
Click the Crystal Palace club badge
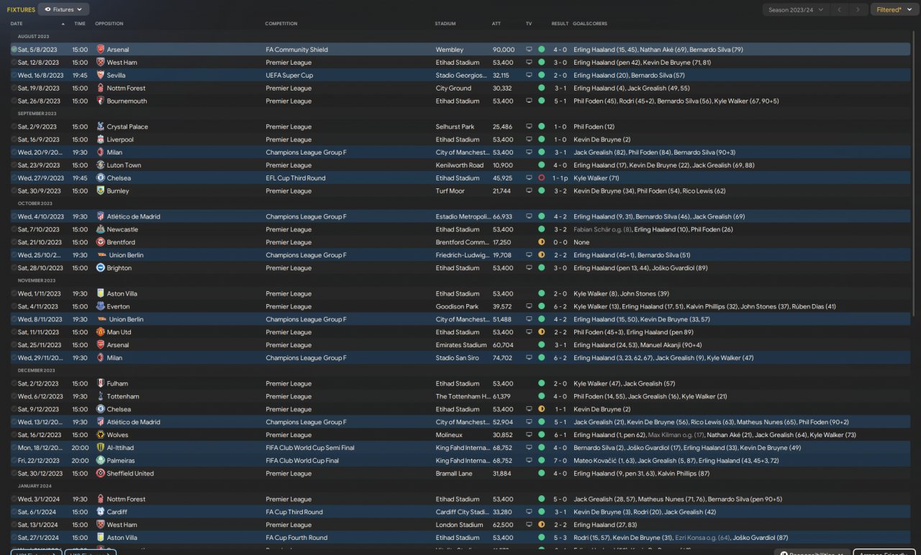click(101, 127)
